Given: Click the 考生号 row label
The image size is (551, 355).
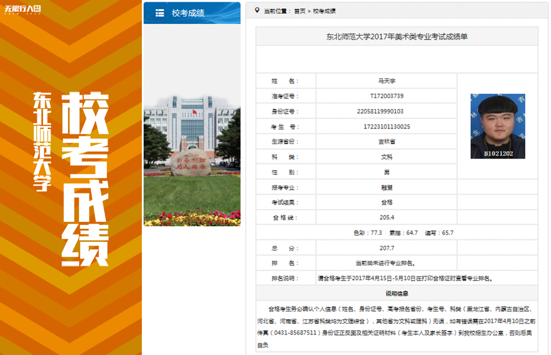Looking at the screenshot, I should point(285,127).
